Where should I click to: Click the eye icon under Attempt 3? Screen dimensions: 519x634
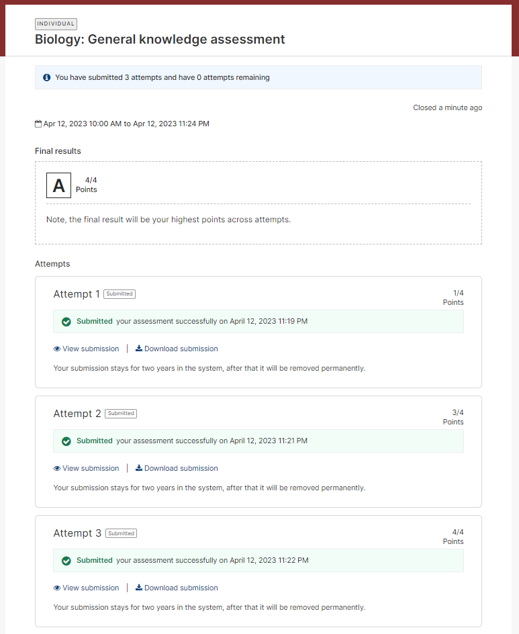click(x=57, y=588)
